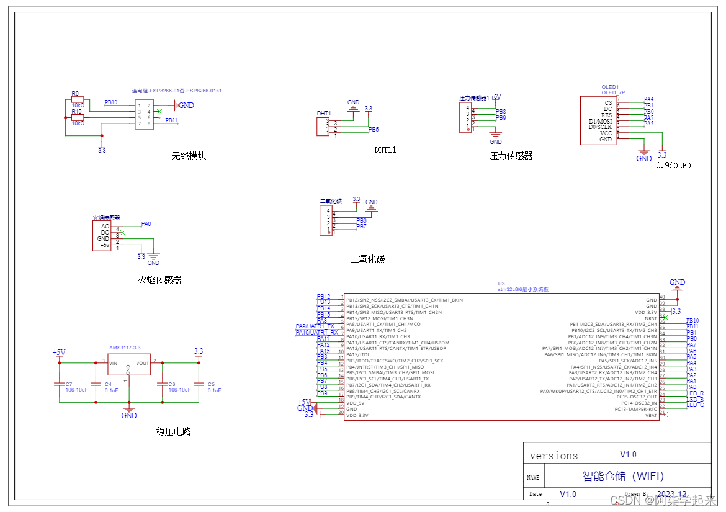
Task: Click the C6 capacitor designator
Action: tap(172, 384)
